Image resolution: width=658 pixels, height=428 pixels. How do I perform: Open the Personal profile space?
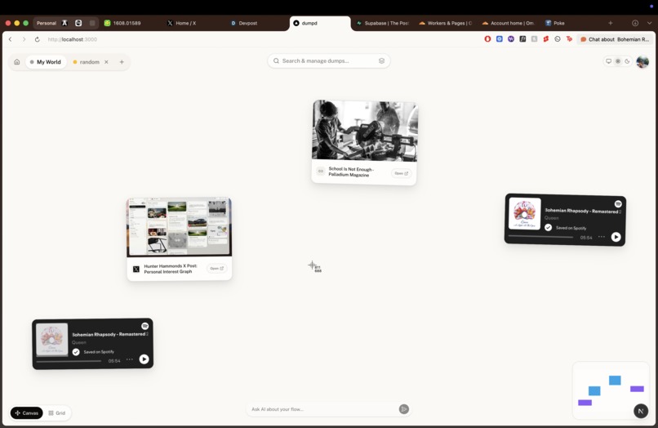[x=47, y=23]
